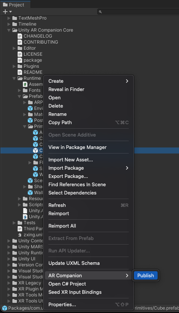
Task: Expand the Tests folder
Action: (x=14, y=223)
